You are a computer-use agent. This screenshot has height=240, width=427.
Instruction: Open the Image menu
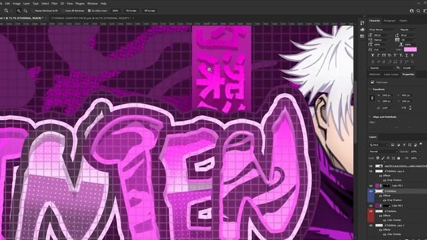[x=17, y=3]
